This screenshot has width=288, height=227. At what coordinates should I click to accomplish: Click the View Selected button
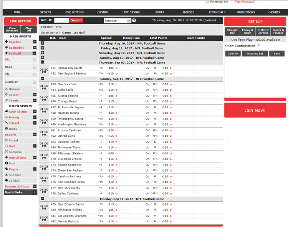[x=12, y=30]
